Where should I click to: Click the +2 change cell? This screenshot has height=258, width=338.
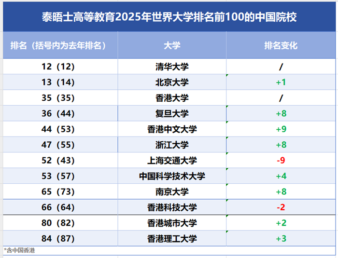click(x=281, y=223)
